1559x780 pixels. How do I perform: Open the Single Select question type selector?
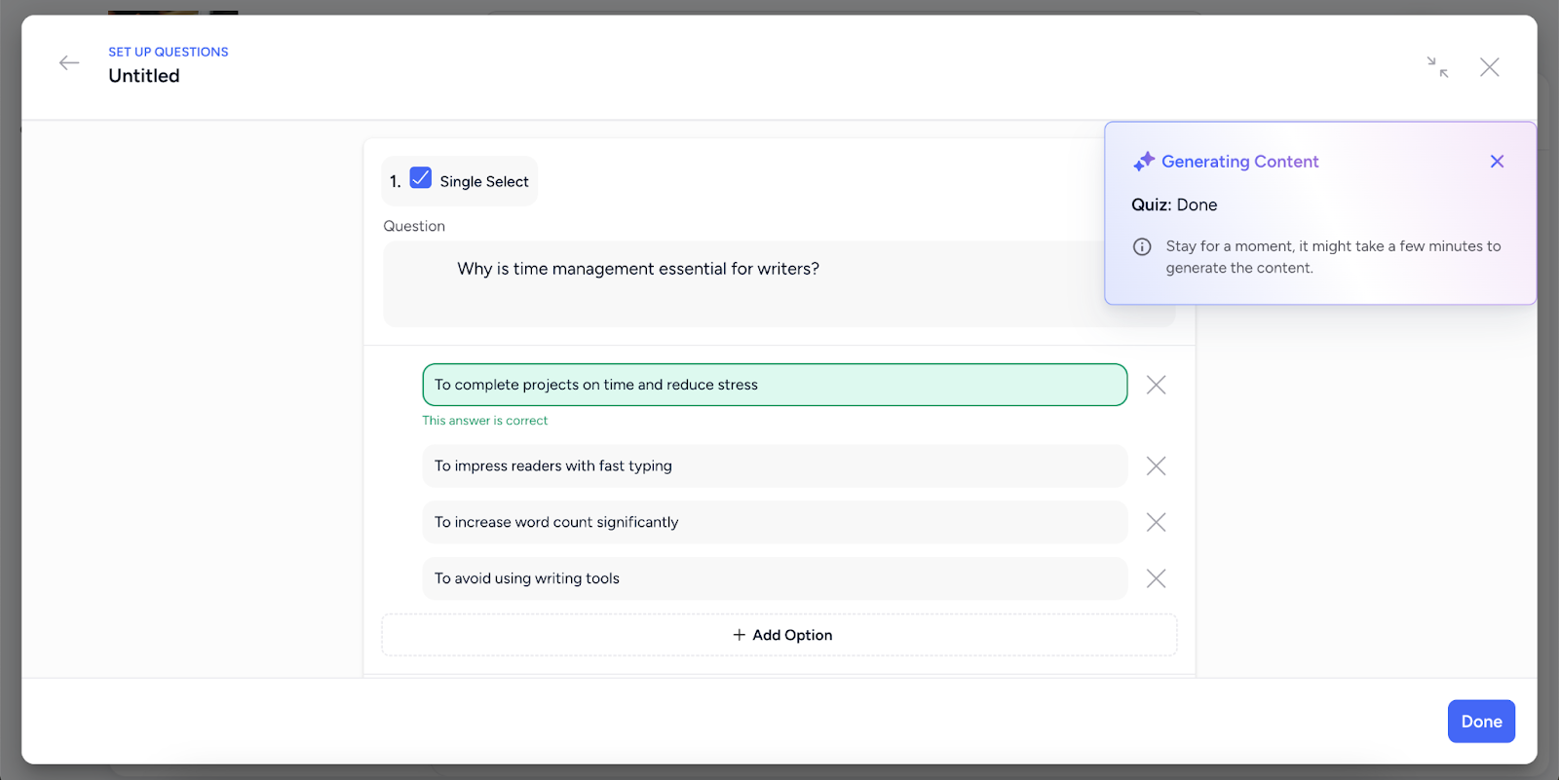pos(459,181)
